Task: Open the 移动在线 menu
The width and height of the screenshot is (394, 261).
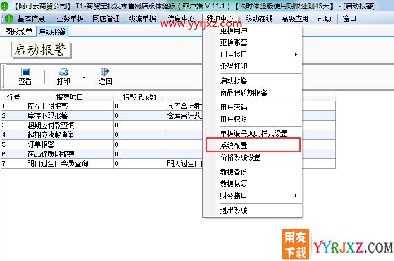Action: coord(259,19)
